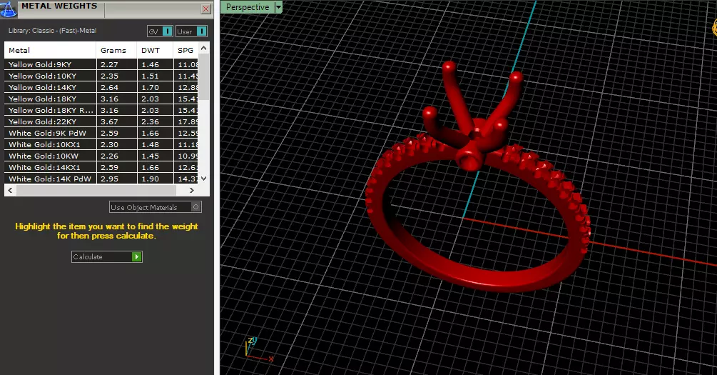
Task: Click the 2.95 grams value
Action: (x=109, y=179)
